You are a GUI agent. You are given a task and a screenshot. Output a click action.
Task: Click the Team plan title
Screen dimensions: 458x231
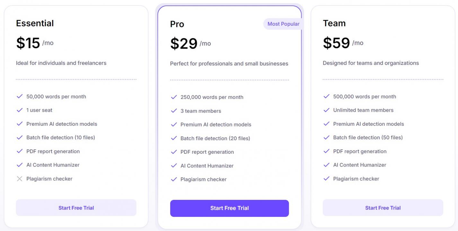[x=334, y=23]
